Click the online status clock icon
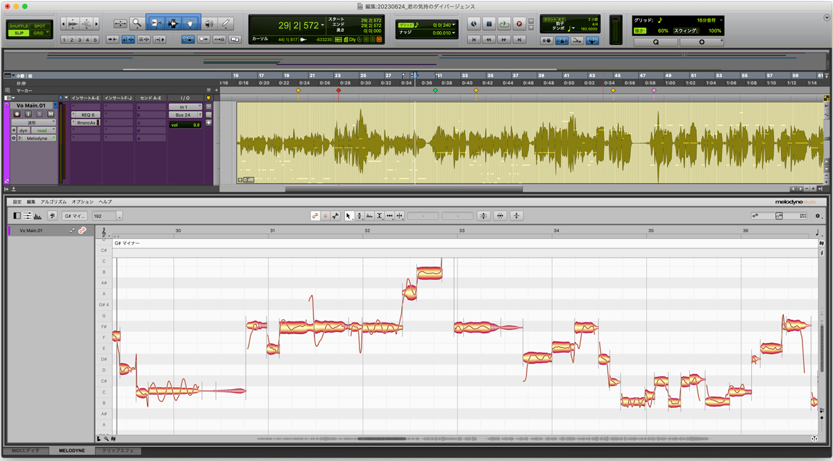The width and height of the screenshot is (833, 461). [473, 24]
